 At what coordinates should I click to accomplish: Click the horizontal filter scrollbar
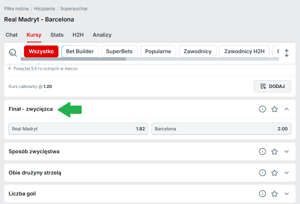pyautogui.click(x=73, y=59)
